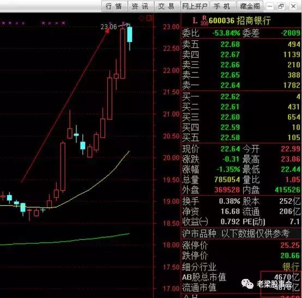This screenshot has width=302, height=298.
Task: Open the 交易 menu tab
Action: [167, 7]
